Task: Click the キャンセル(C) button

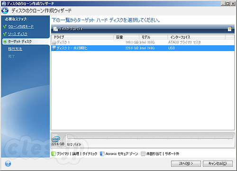Action: point(218,163)
